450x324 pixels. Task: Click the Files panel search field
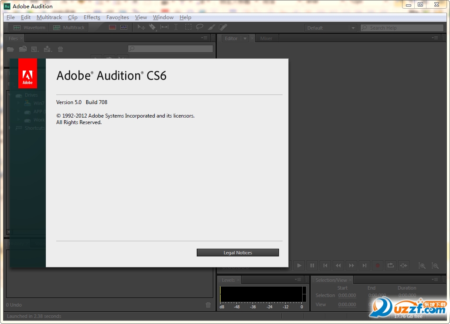(170, 49)
